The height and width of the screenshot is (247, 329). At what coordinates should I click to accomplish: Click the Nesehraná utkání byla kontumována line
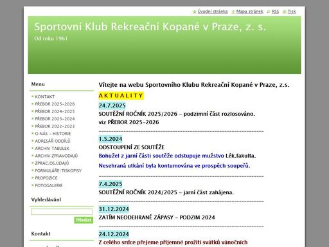point(174,166)
